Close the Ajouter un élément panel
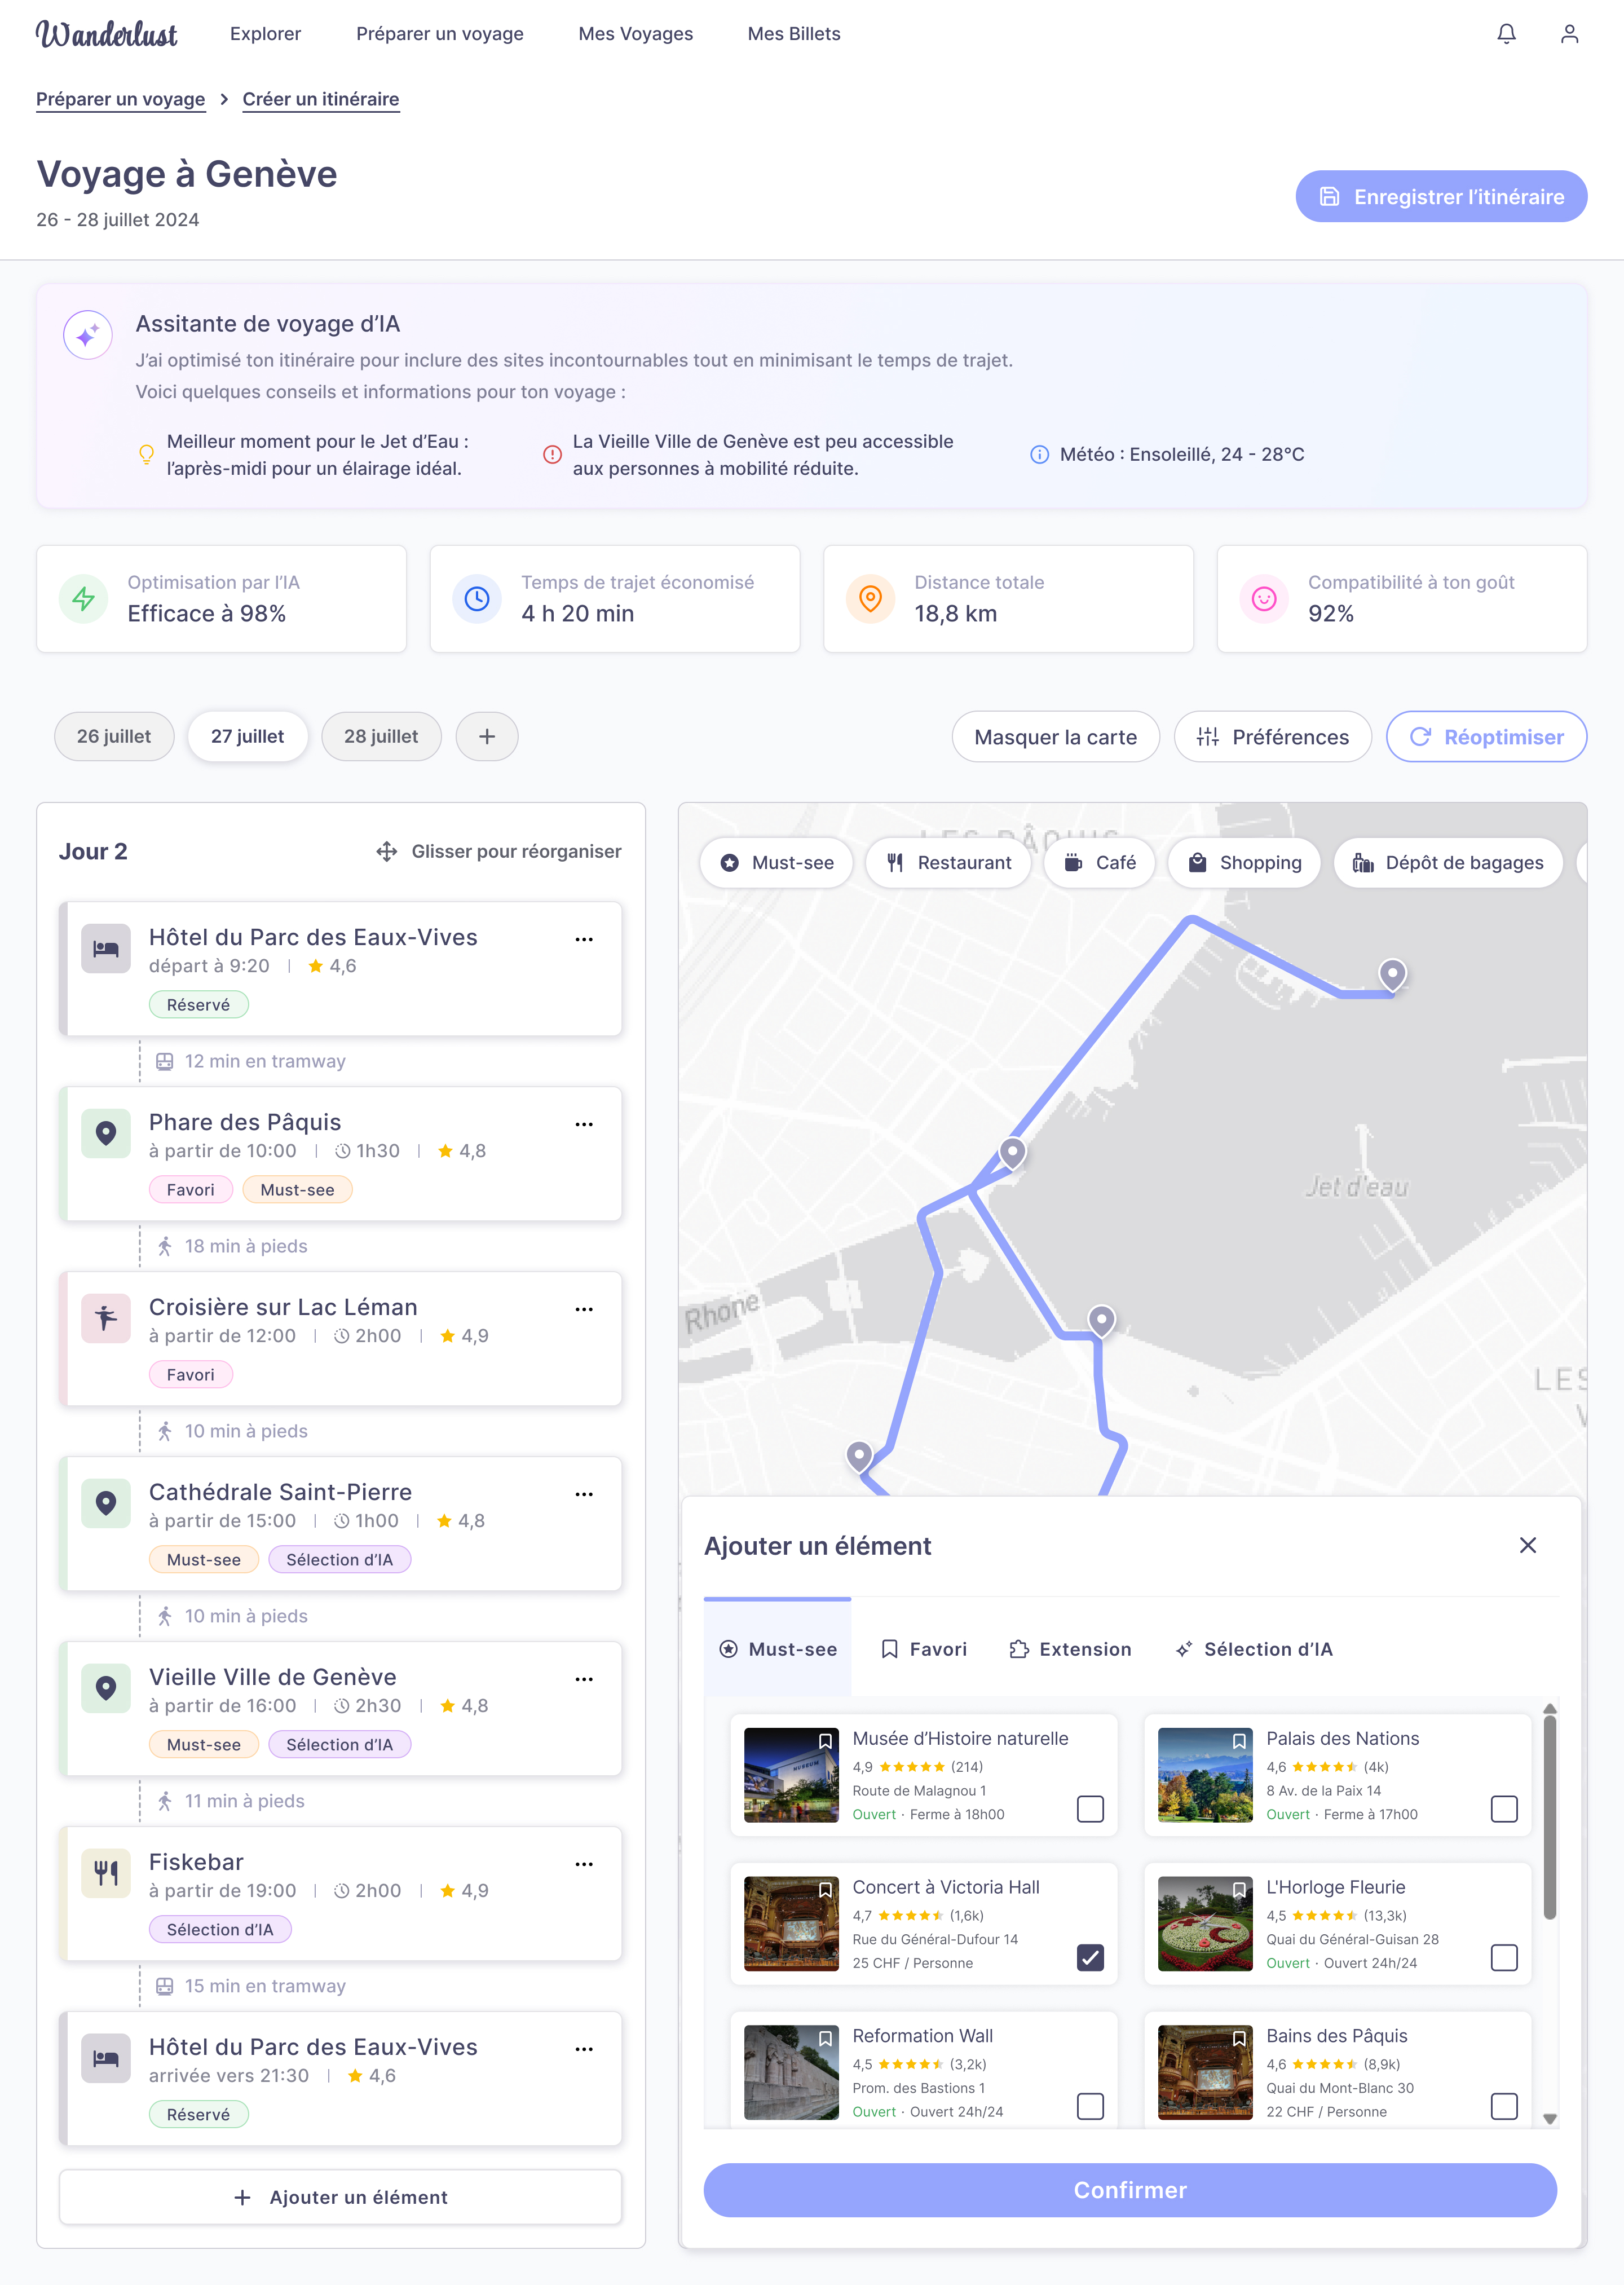The height and width of the screenshot is (2285, 1624). (1528, 1545)
